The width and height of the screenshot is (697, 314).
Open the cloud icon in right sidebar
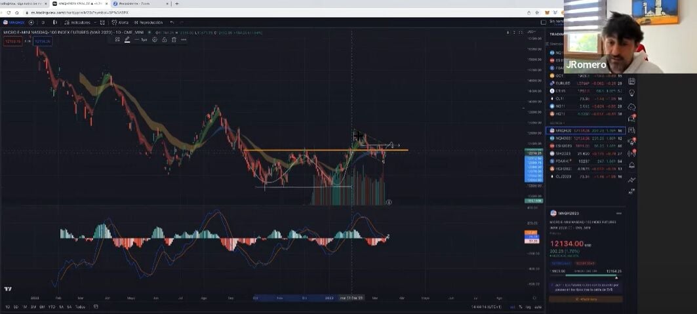point(631,107)
